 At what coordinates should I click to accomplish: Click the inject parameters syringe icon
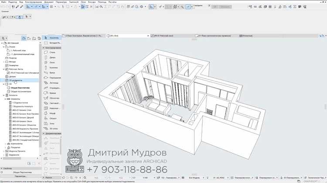pos(21,7)
